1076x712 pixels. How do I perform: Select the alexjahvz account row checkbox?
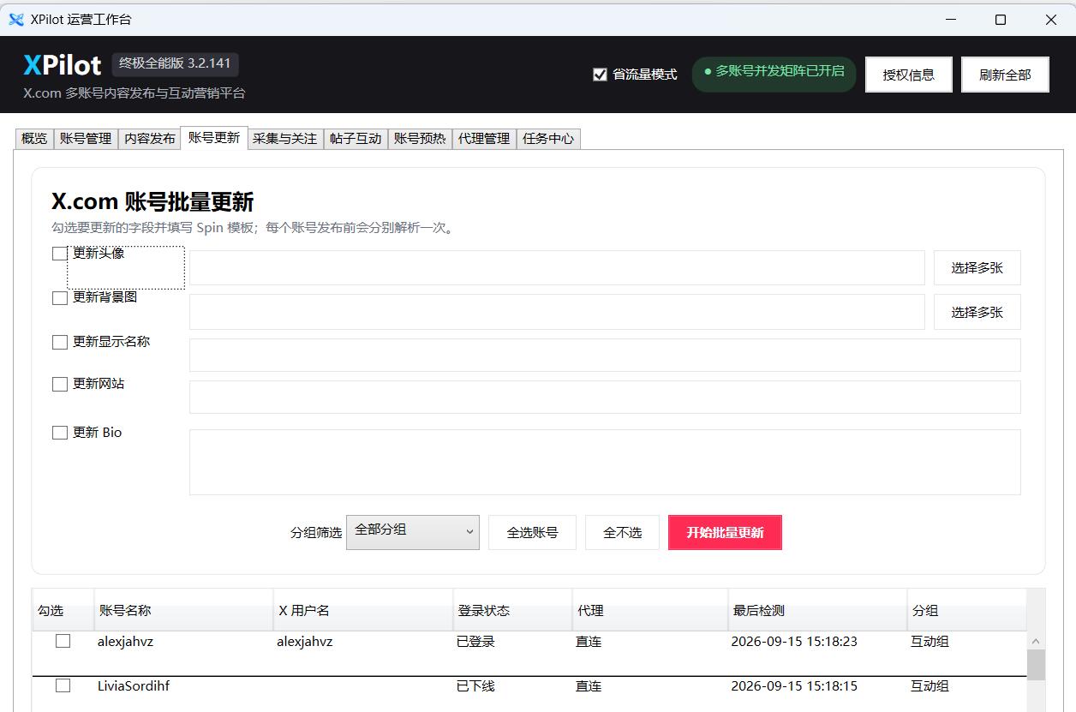[x=63, y=641]
